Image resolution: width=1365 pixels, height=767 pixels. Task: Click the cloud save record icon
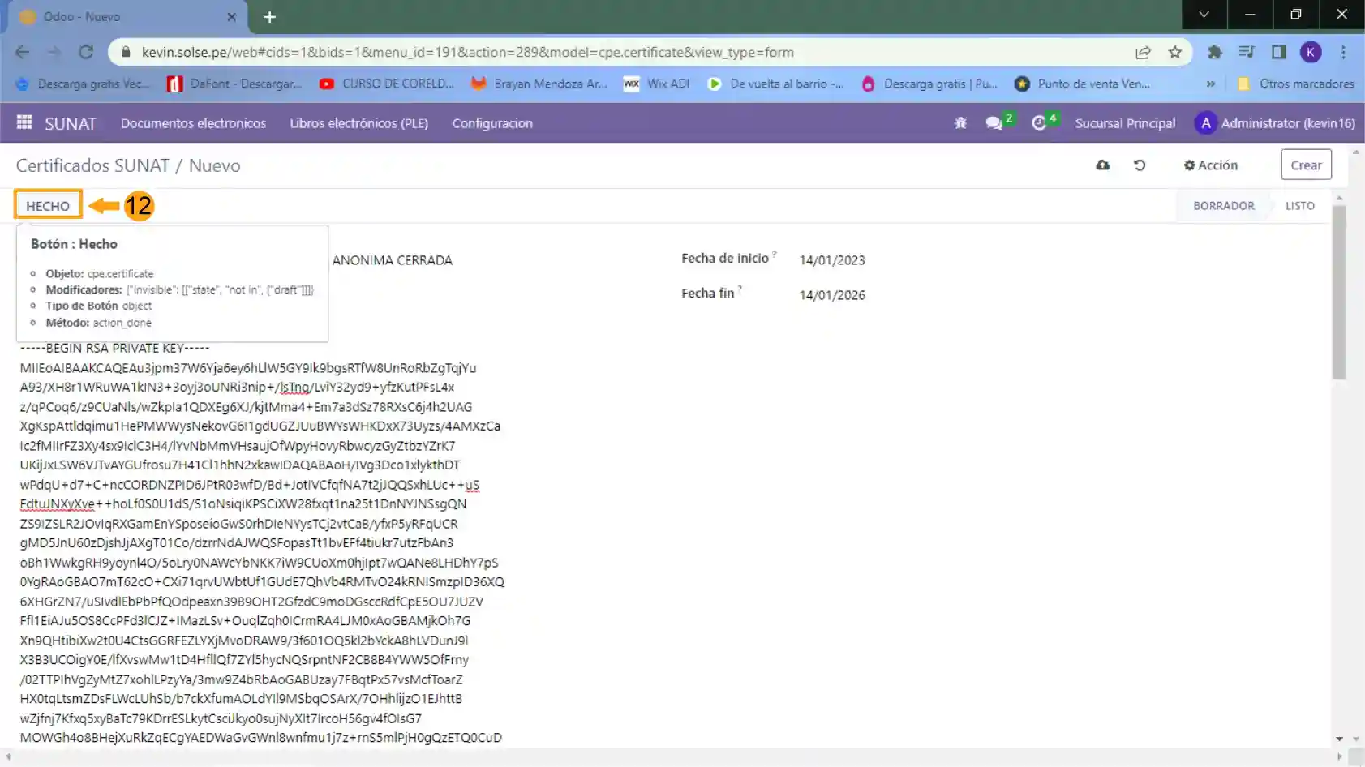pos(1102,165)
